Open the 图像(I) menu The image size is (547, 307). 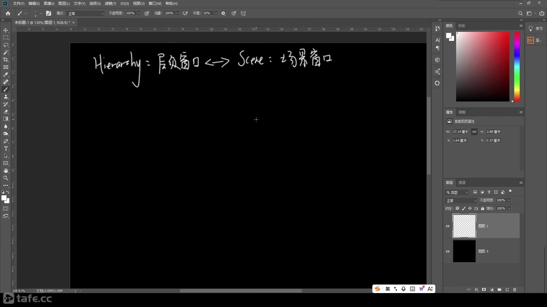click(x=49, y=3)
